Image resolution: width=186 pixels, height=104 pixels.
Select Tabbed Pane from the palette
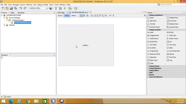(172, 18)
